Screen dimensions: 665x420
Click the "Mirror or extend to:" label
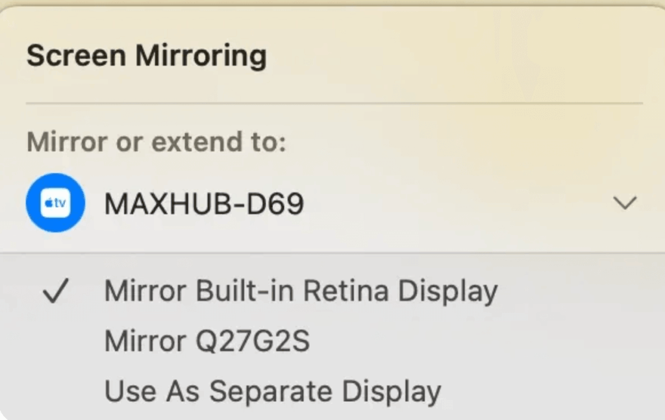click(x=156, y=142)
